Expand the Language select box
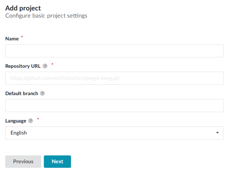 tap(114, 133)
